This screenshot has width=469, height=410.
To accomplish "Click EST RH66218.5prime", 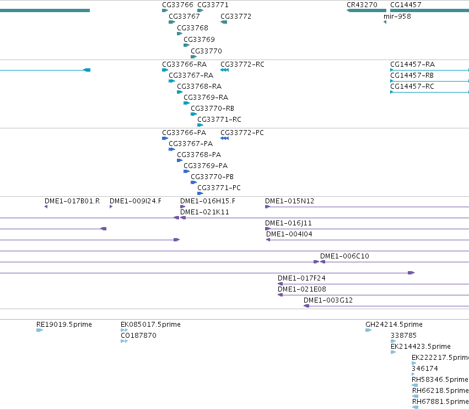I will [x=440, y=391].
